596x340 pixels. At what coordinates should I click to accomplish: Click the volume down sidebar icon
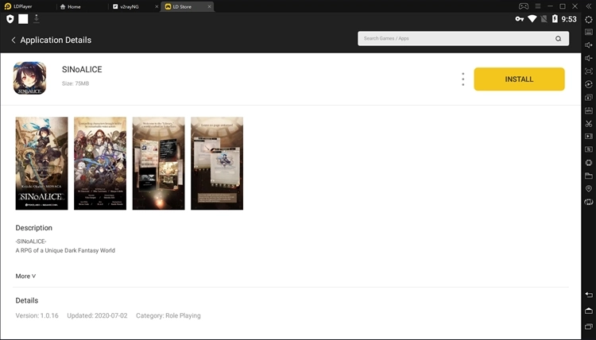(588, 58)
